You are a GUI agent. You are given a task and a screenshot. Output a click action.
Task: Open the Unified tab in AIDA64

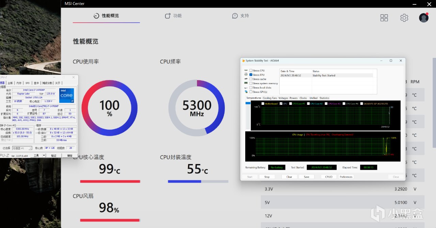[x=313, y=98]
